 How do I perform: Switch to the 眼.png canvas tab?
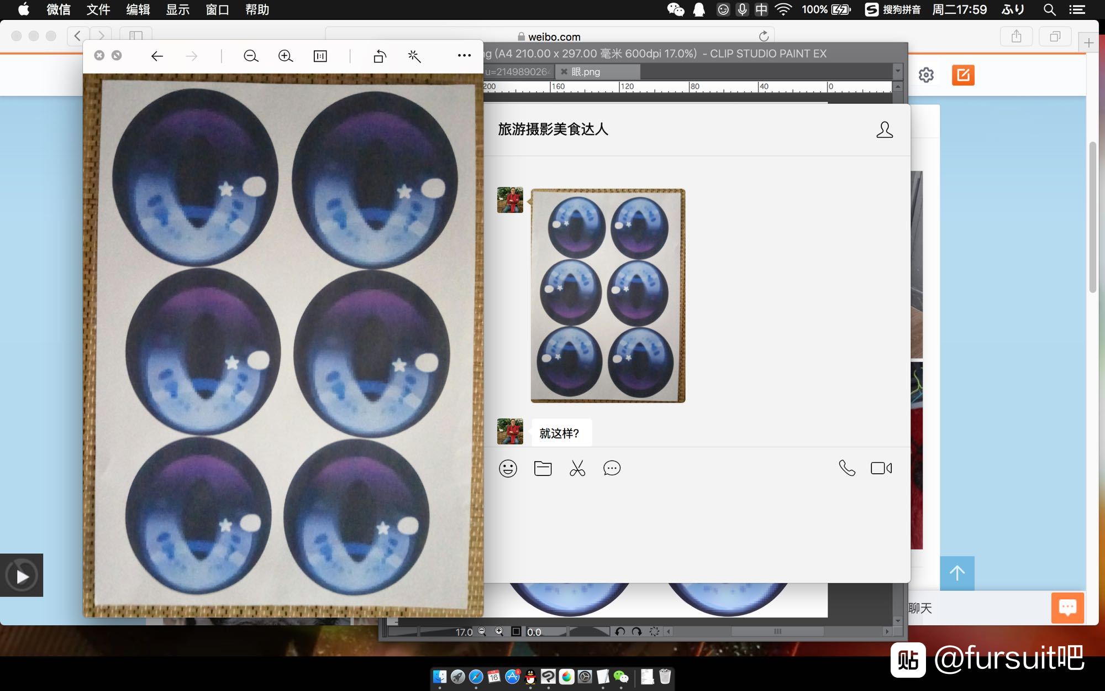[x=586, y=72]
